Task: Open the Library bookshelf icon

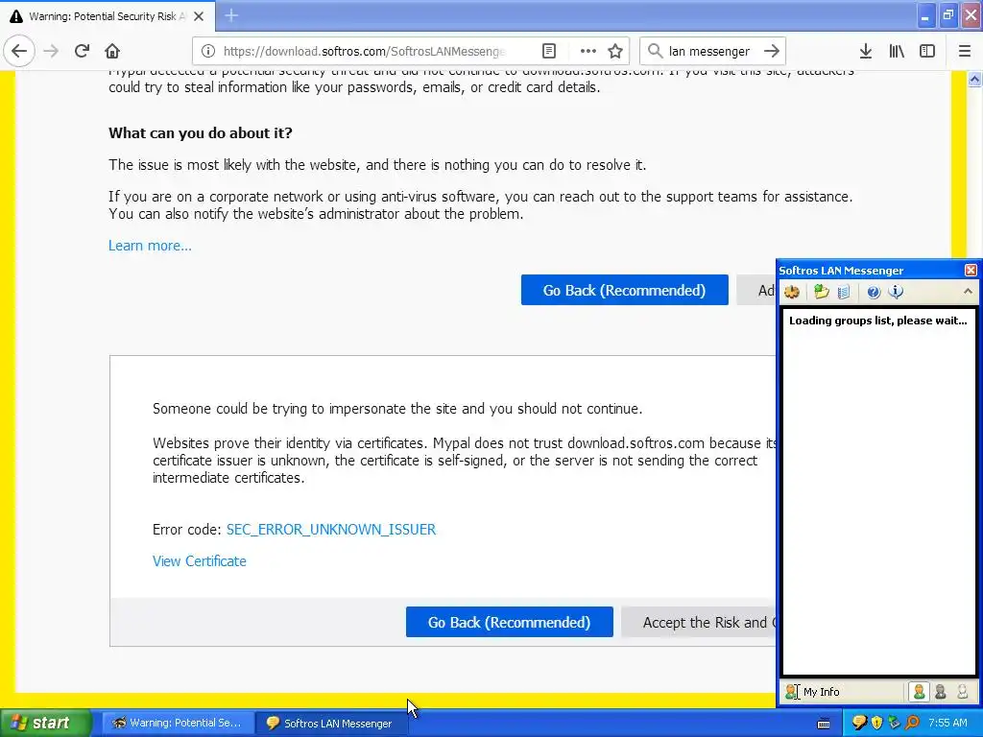Action: pos(897,51)
